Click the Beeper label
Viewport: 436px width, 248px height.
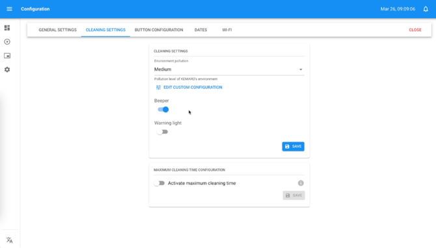coord(161,101)
